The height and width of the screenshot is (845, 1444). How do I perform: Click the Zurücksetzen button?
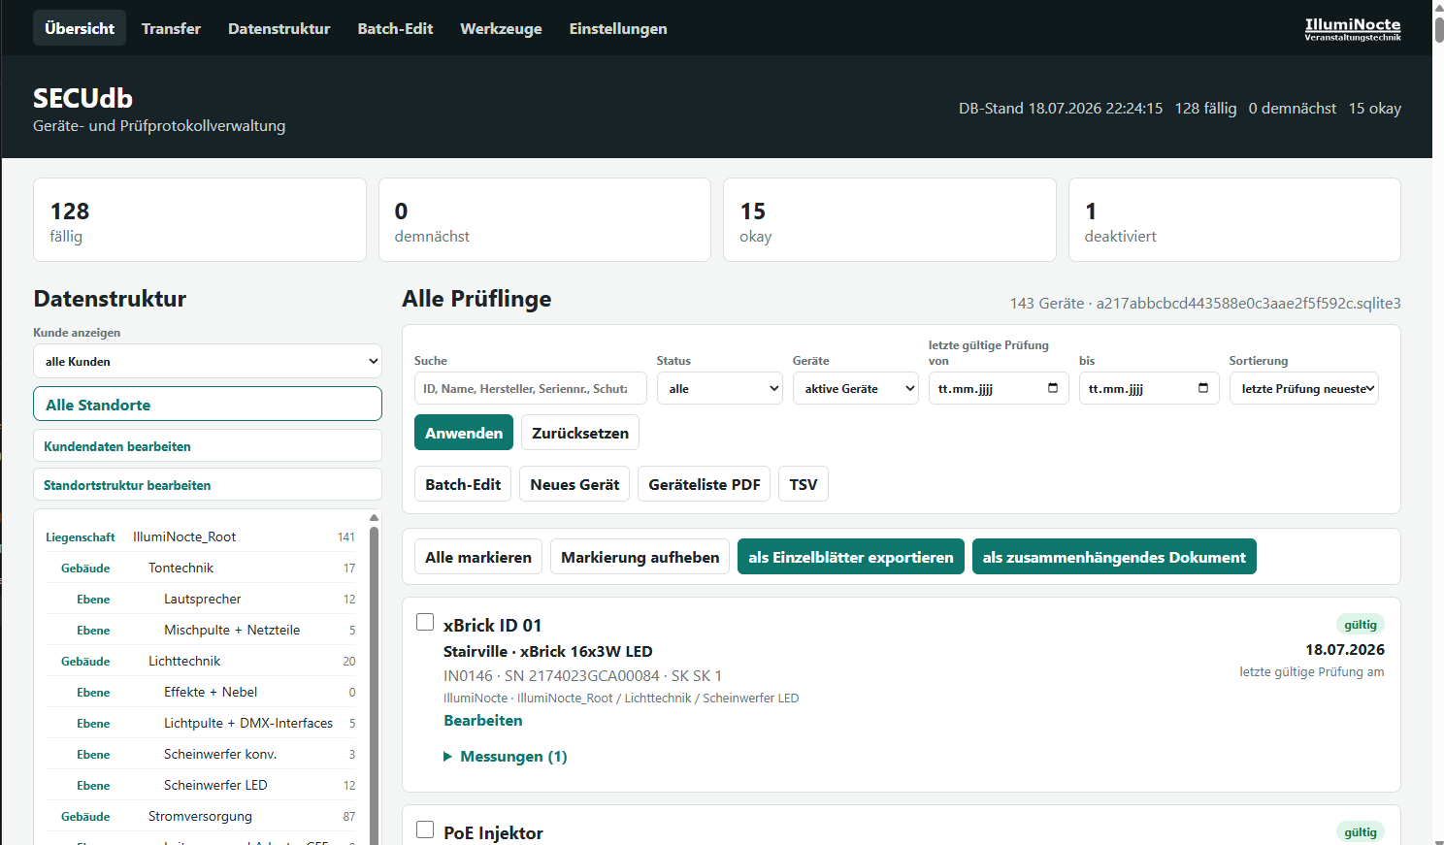(580, 433)
